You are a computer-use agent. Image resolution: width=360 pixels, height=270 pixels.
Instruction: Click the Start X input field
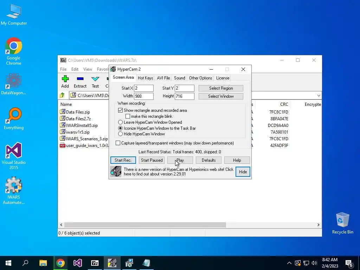[x=144, y=88]
